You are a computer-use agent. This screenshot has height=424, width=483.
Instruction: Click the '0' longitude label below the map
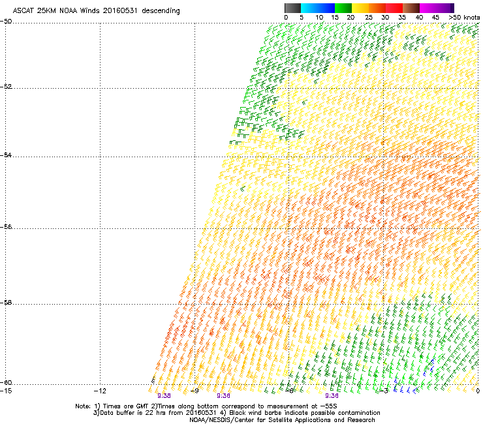coord(478,391)
